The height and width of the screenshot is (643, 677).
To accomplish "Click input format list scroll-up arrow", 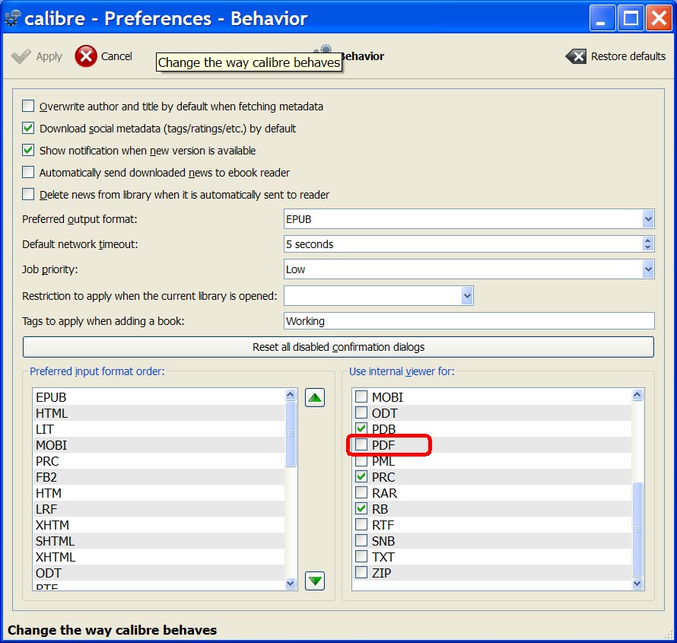I will click(291, 394).
